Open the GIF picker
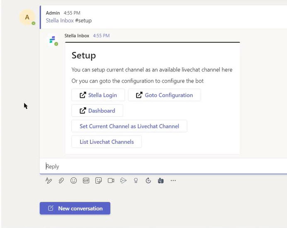 pos(86,181)
